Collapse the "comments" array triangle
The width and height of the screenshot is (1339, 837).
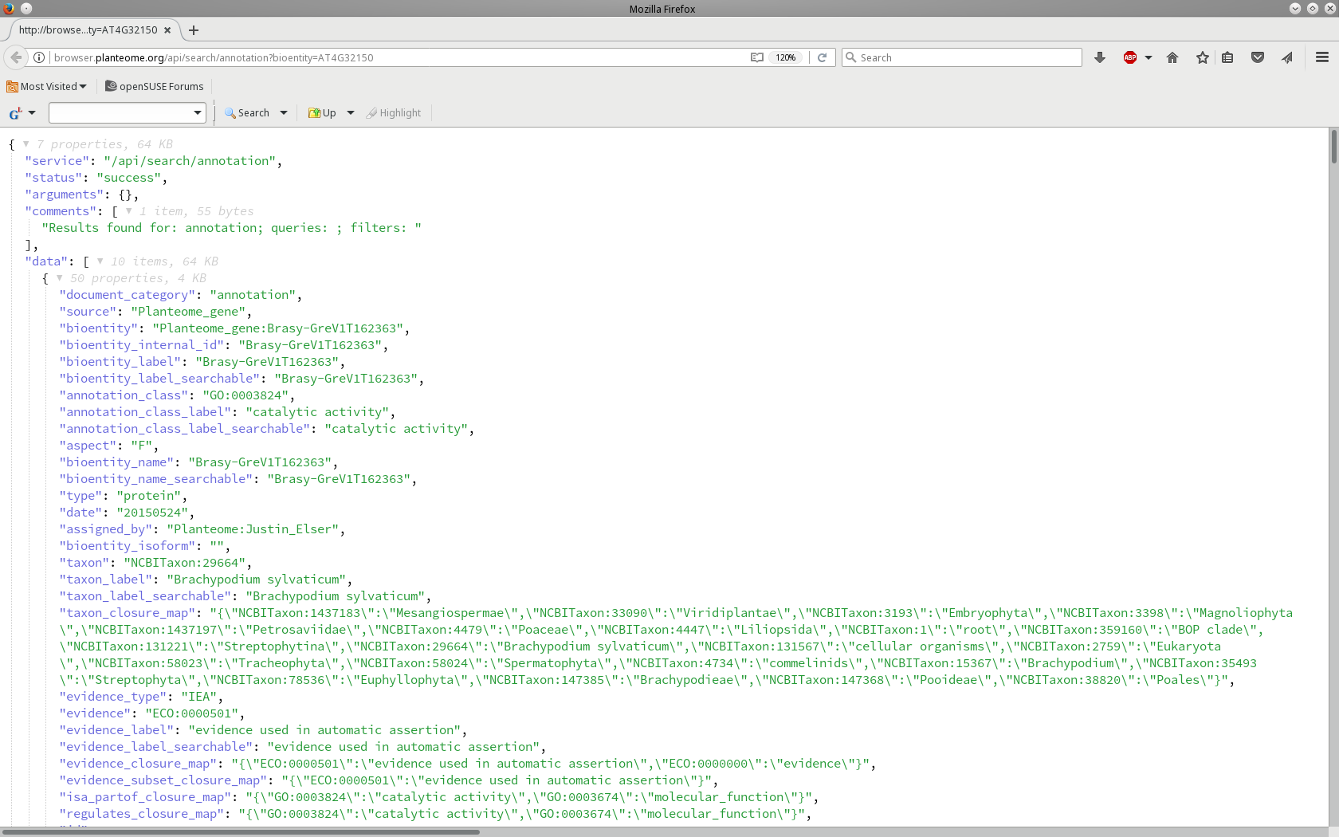click(x=128, y=211)
